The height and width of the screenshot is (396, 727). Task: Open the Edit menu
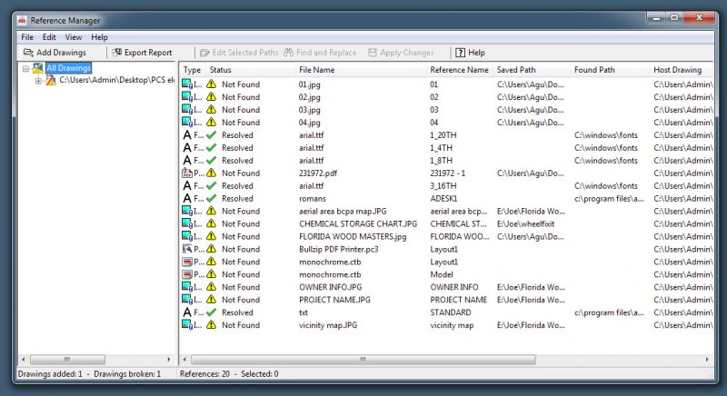[49, 37]
